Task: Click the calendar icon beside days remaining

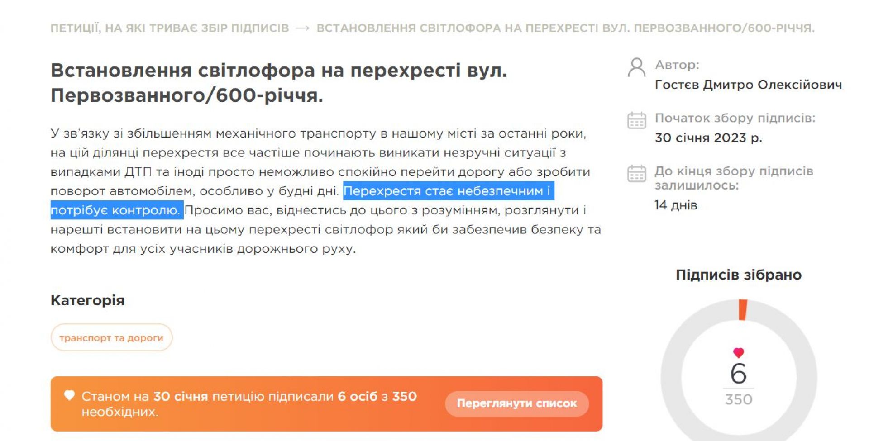Action: point(636,174)
